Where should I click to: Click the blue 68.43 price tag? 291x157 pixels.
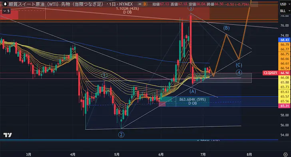pos(285,40)
